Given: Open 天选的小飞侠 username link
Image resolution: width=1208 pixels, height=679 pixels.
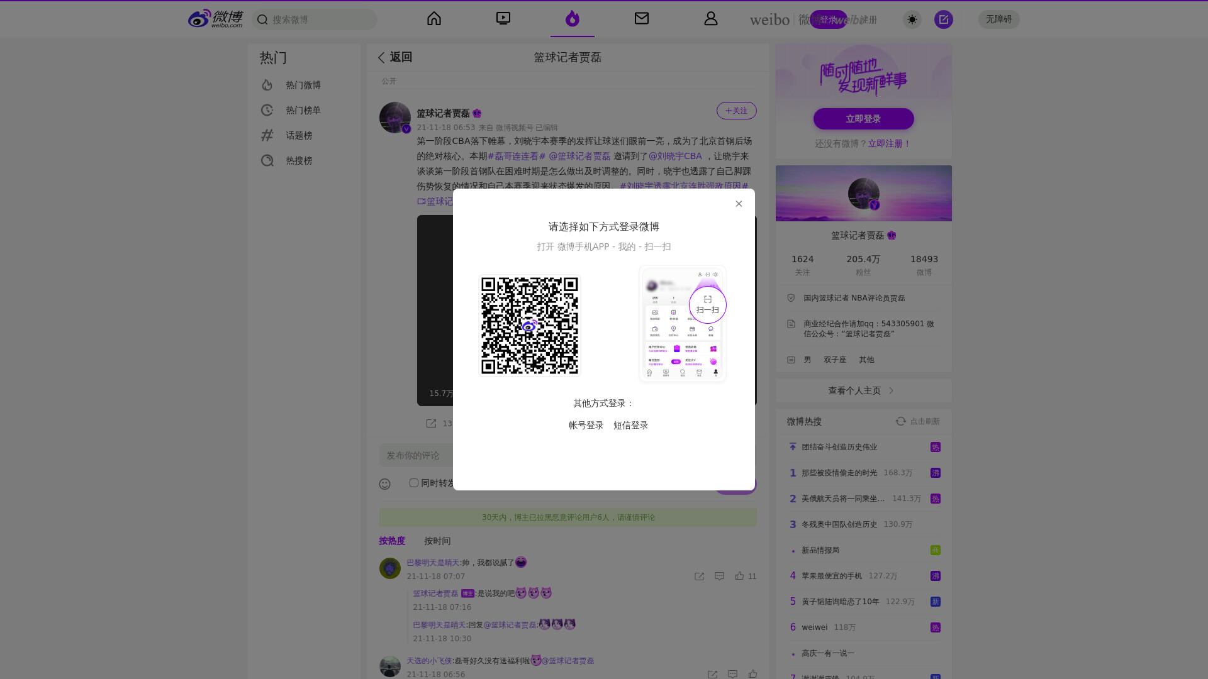Looking at the screenshot, I should click(x=429, y=661).
